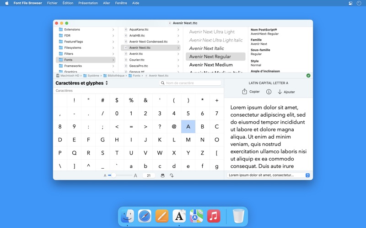Screen dimensions: 366x228
Task: Select the Avenir Next Medium font
Action: tap(211, 65)
